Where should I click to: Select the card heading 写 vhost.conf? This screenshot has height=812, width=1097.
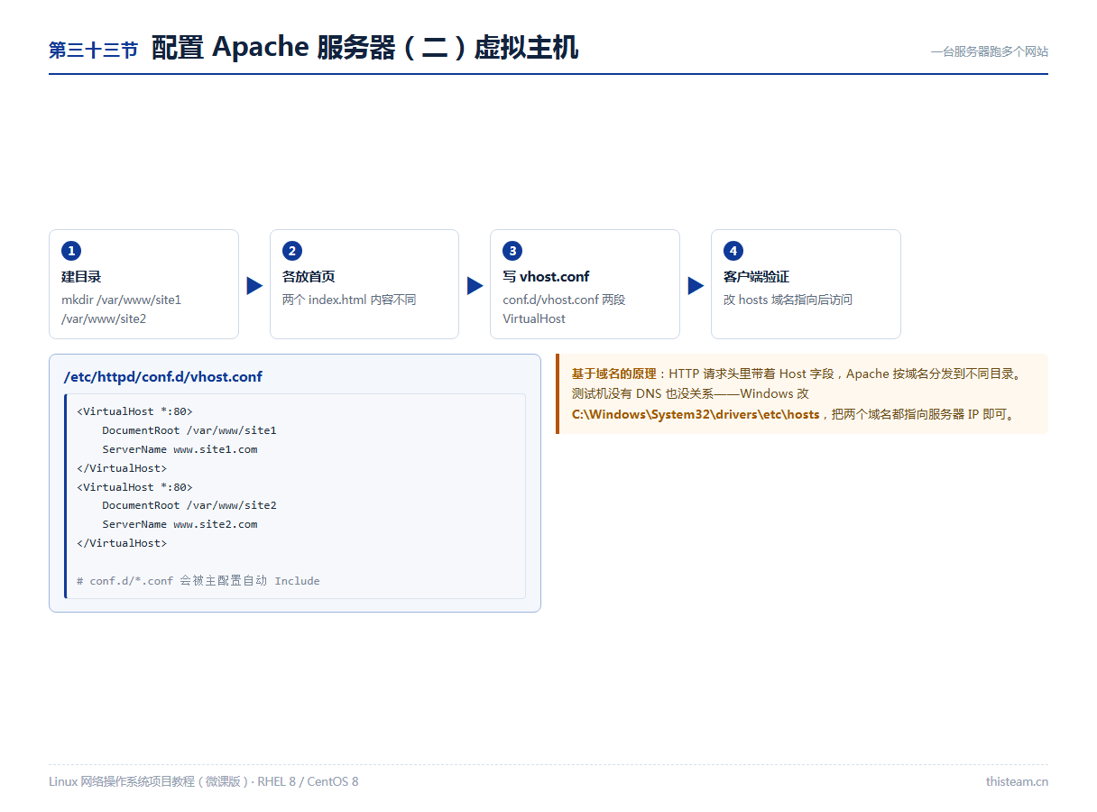(x=546, y=277)
